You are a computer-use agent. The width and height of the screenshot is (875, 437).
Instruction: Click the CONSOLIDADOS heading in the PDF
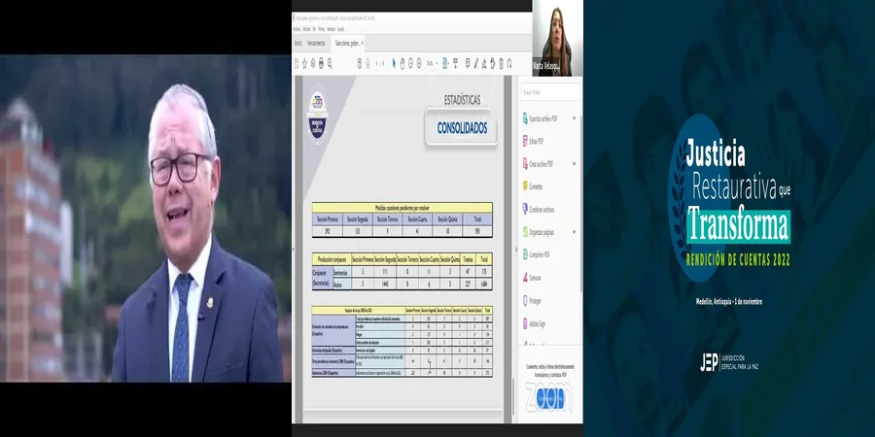pos(462,127)
